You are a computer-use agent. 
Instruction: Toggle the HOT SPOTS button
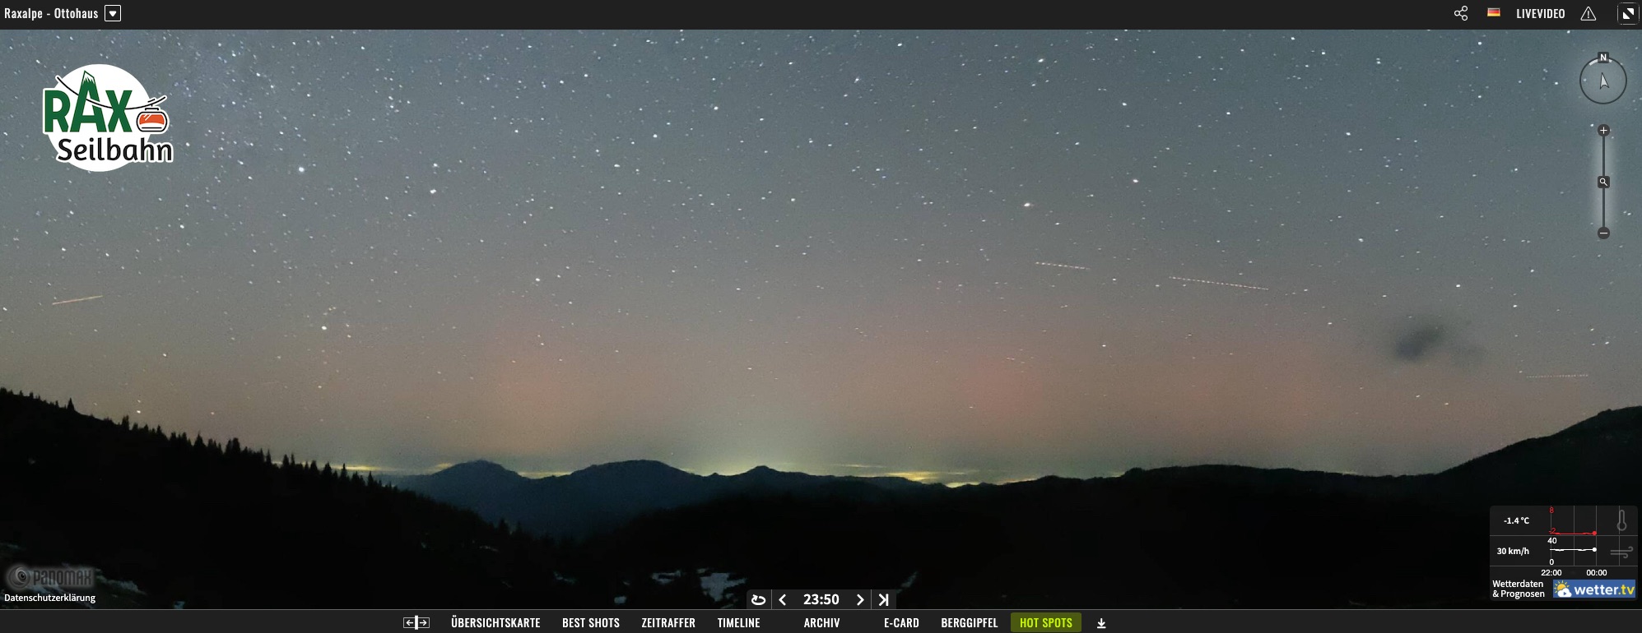tap(1046, 623)
